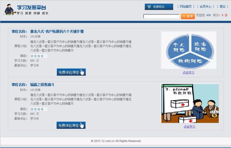Click 点击学习 under the planeB cartoon

point(189,127)
